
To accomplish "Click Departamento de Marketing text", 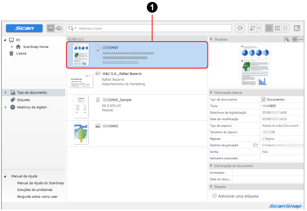I will (x=123, y=84).
